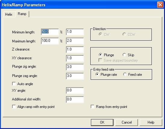
Task: Select the Ramp tab
Action: (22, 14)
